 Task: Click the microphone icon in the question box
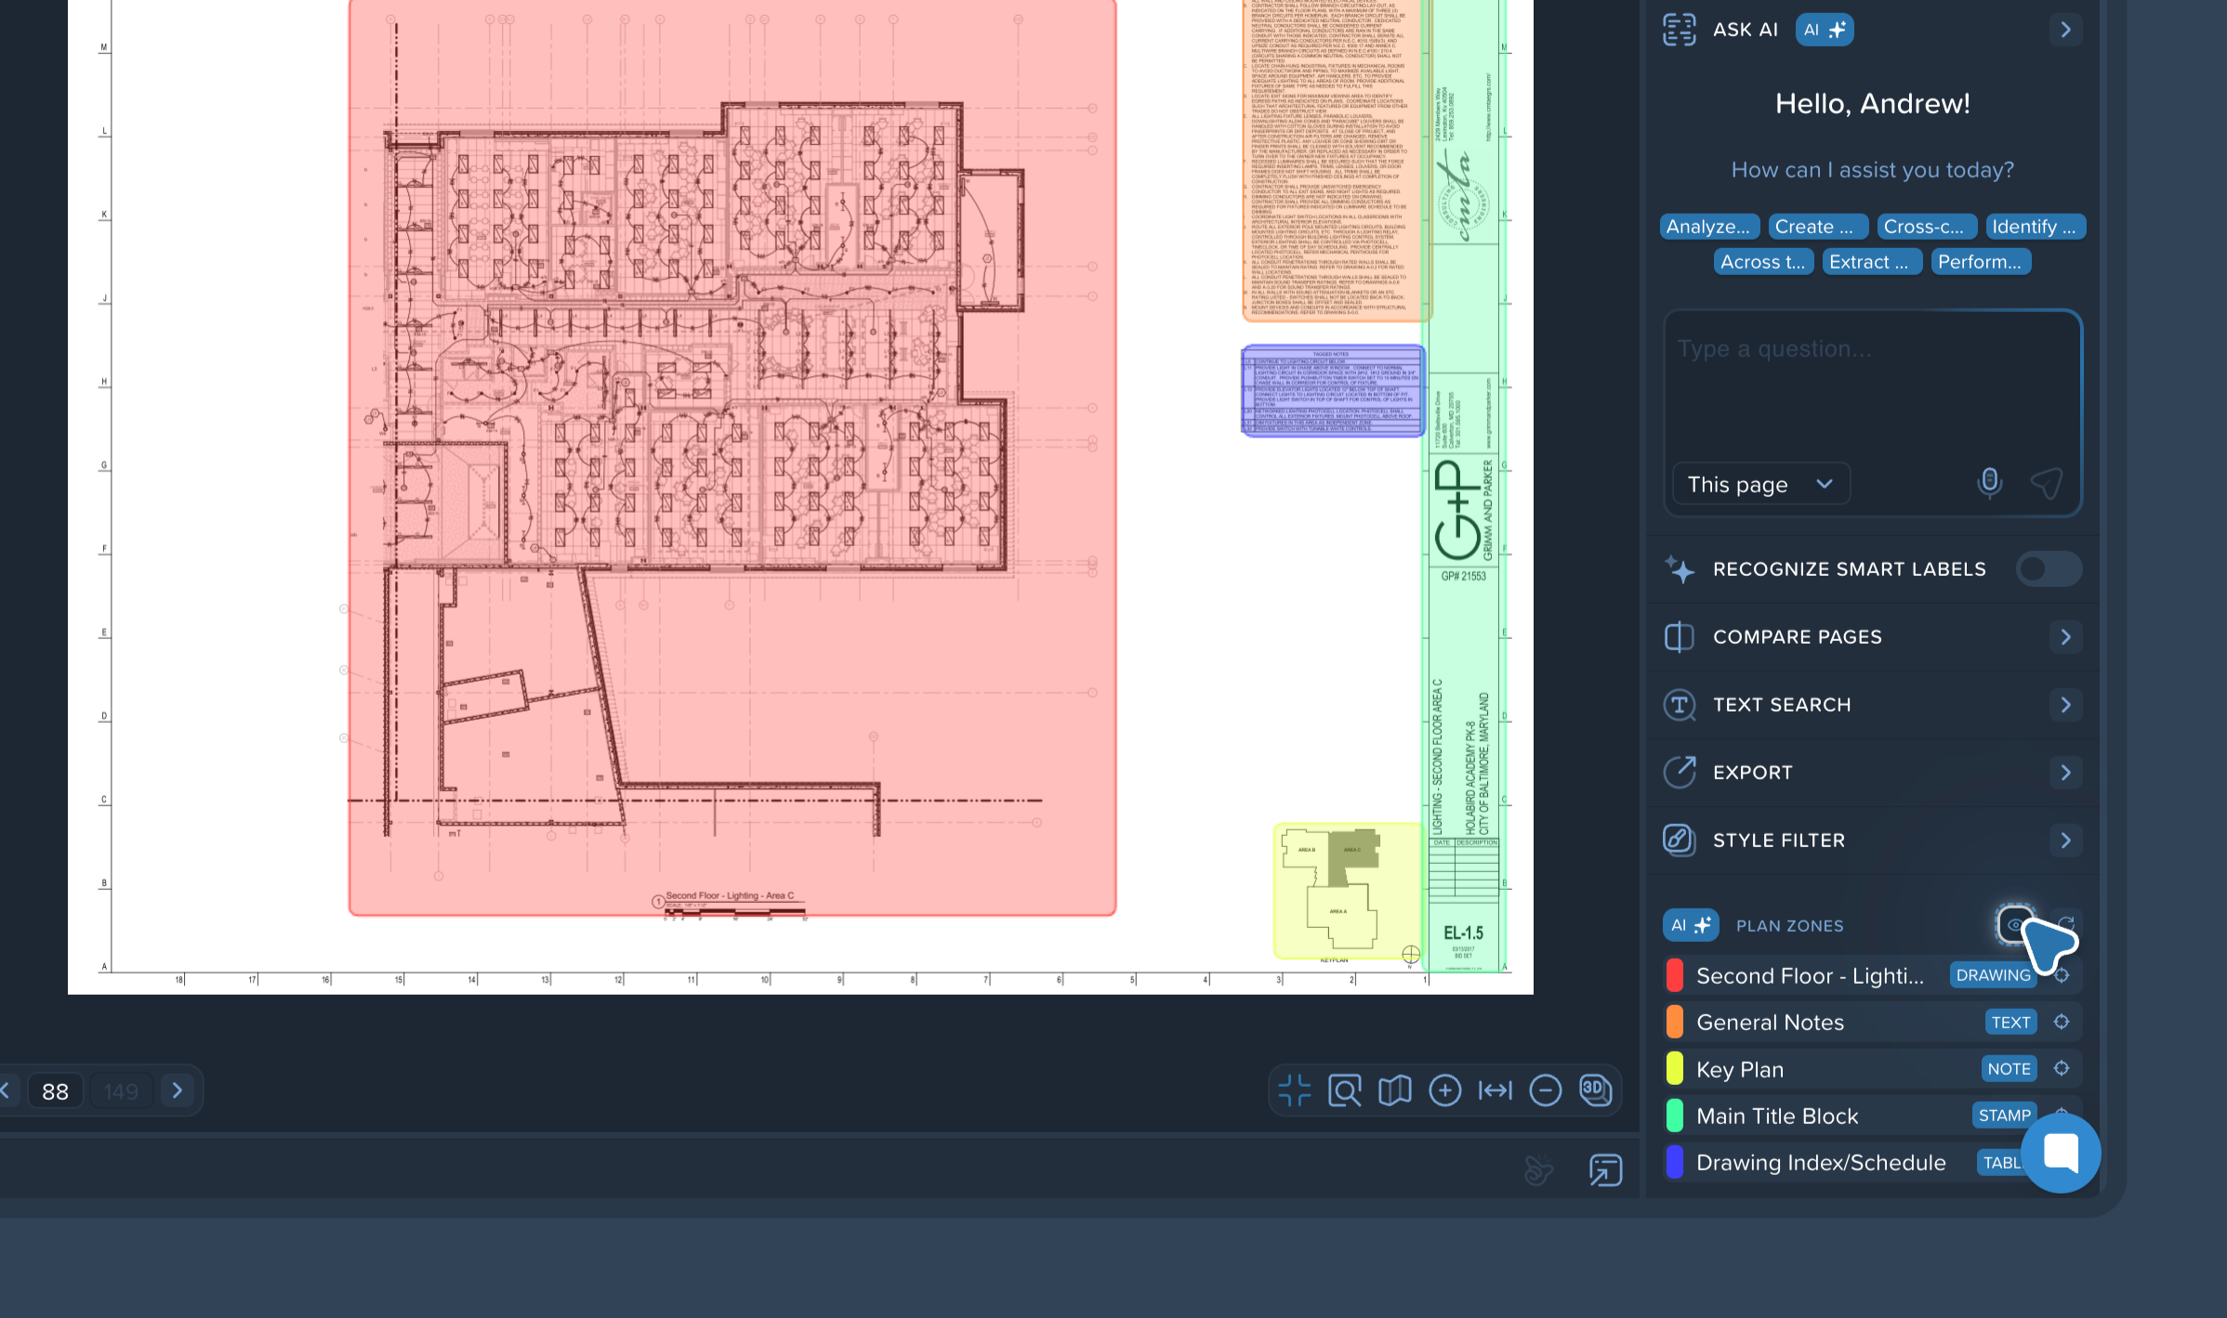click(x=1989, y=482)
